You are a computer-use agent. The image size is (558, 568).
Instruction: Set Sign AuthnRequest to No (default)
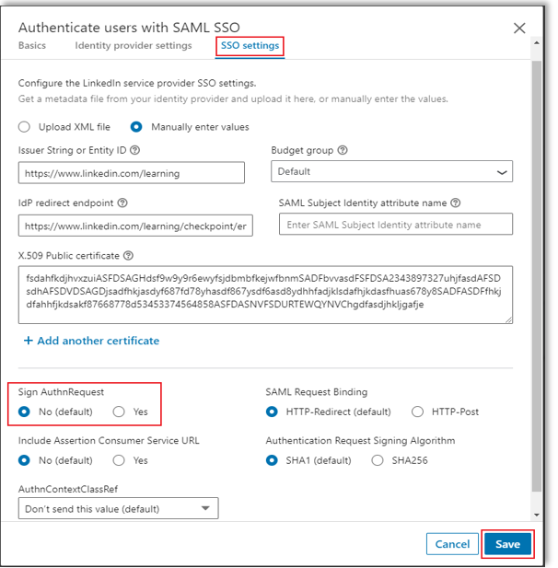coord(24,412)
